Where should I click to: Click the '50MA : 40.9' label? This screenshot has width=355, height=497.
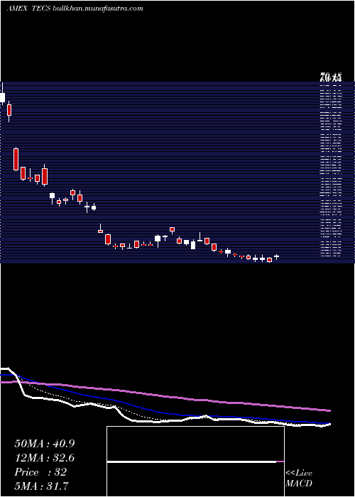[45, 444]
